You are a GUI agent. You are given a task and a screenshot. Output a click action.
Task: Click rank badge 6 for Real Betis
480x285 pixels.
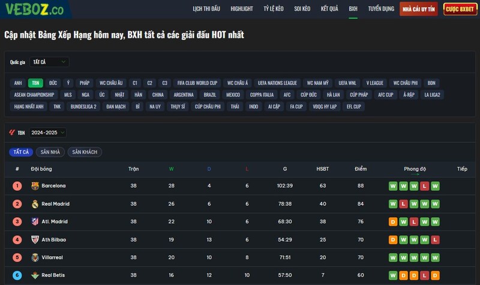(17, 275)
